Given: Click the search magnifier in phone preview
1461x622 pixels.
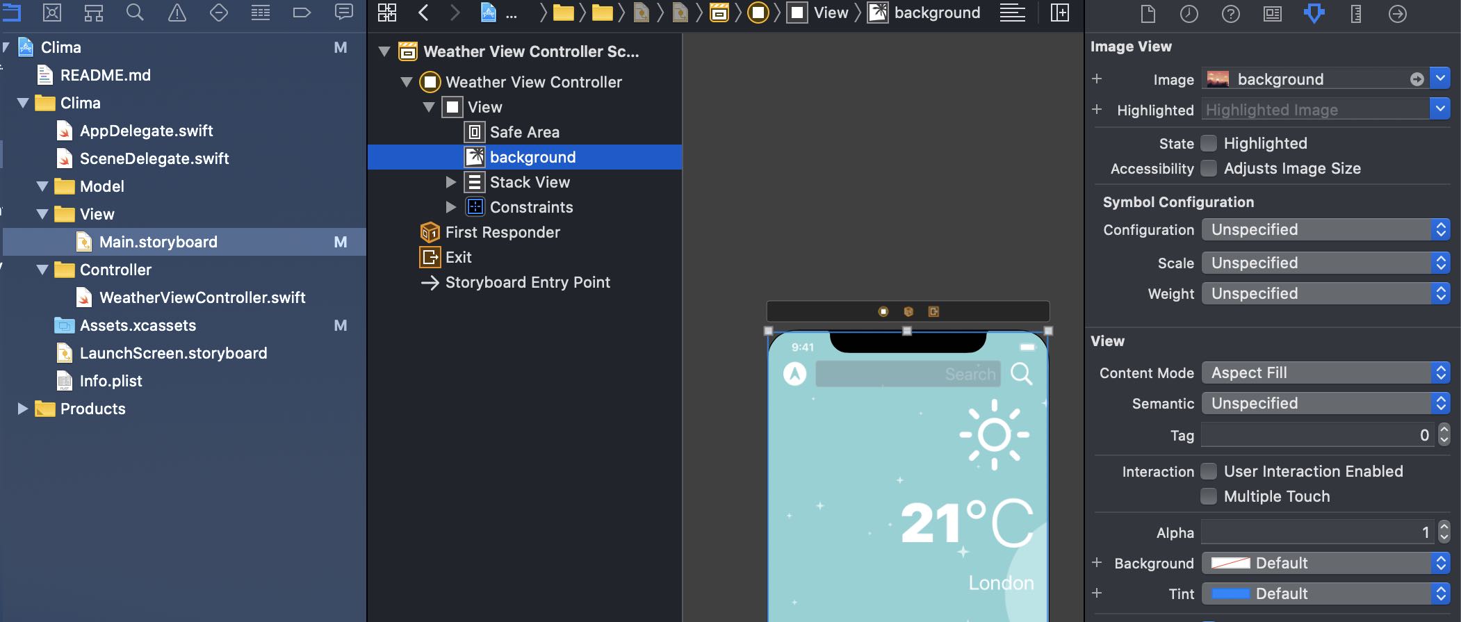Looking at the screenshot, I should coord(1021,374).
